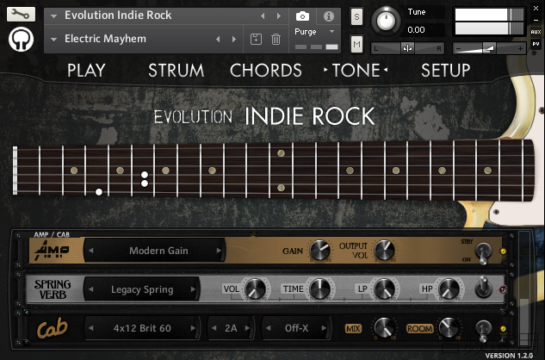Select previous snapshot of Electric Mayhem
545x360 pixels.
pos(219,40)
